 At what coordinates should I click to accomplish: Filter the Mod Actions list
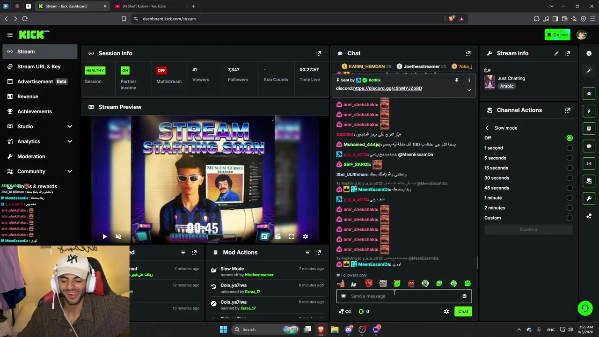[307, 252]
